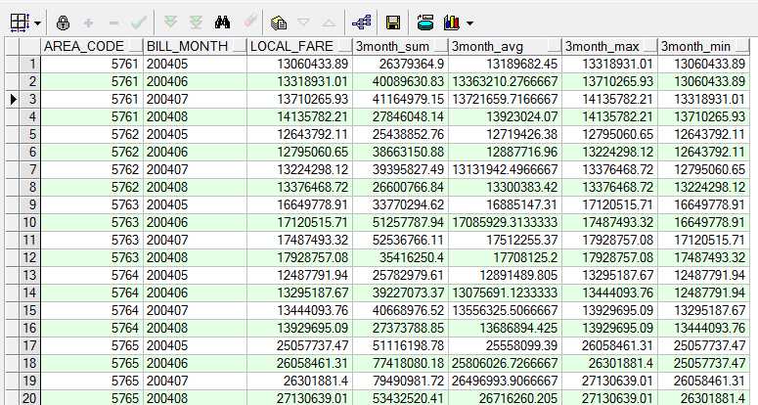Image resolution: width=758 pixels, height=405 pixels.
Task: Click the 3month_min column header
Action: 704,46
